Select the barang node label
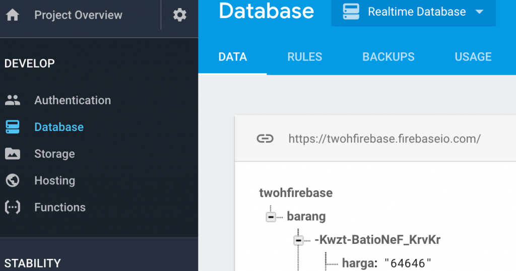Image resolution: width=516 pixels, height=271 pixels. pyautogui.click(x=306, y=217)
